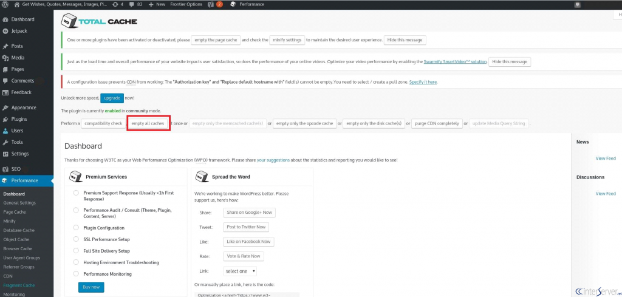Viewport: 622px width, 297px height.
Task: Open General Settings under Performance
Action: (x=19, y=203)
